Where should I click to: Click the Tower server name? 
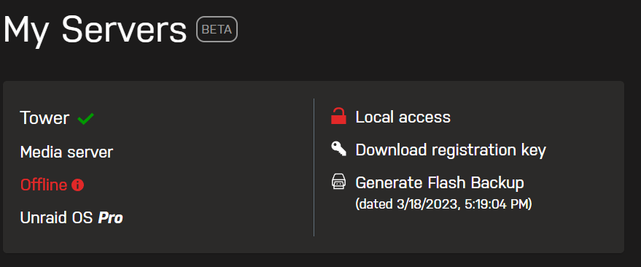coord(44,118)
